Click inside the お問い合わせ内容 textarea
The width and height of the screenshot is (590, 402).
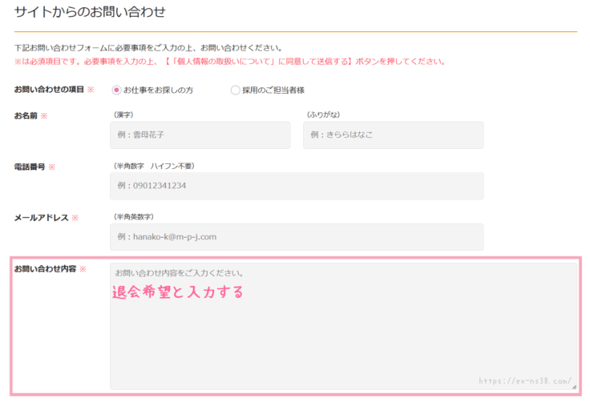(x=344, y=326)
